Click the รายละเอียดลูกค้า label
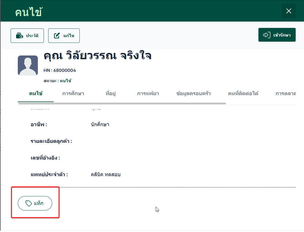Viewport: 304px width, 232px height. [51, 141]
